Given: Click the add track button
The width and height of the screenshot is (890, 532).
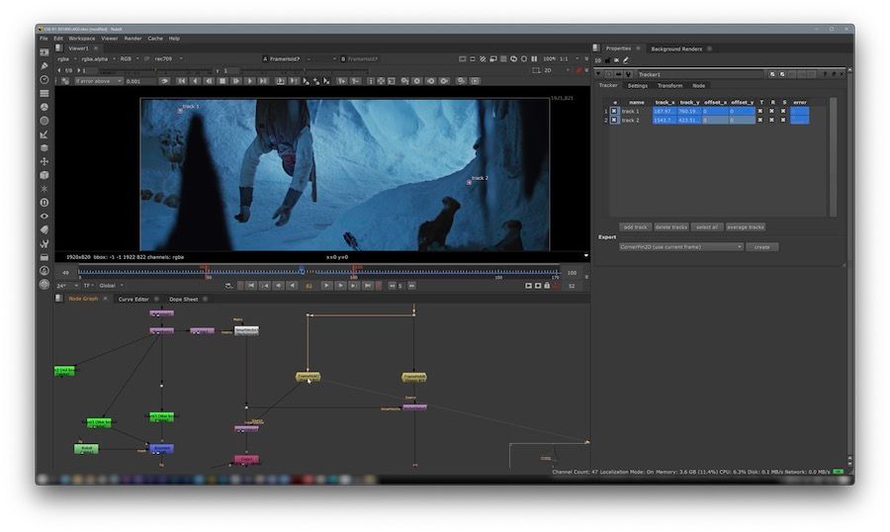Looking at the screenshot, I should 635,227.
